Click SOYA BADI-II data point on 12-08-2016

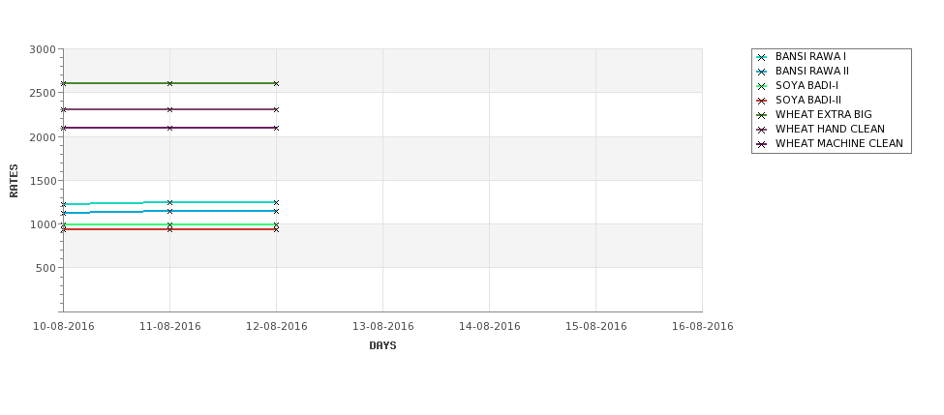click(x=276, y=230)
